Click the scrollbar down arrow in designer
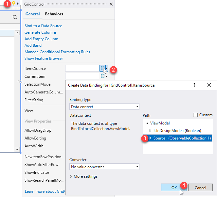The height and width of the screenshot is (197, 217). pyautogui.click(x=17, y=149)
